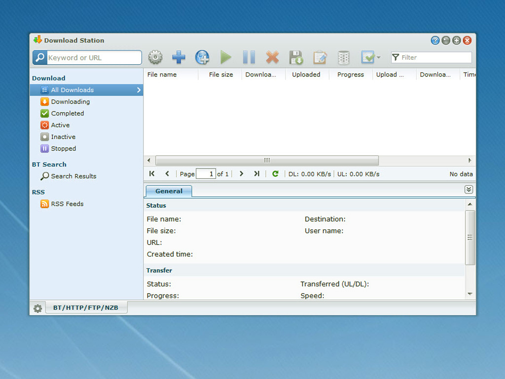Image resolution: width=505 pixels, height=379 pixels.
Task: Go to the first page
Action: (x=152, y=174)
